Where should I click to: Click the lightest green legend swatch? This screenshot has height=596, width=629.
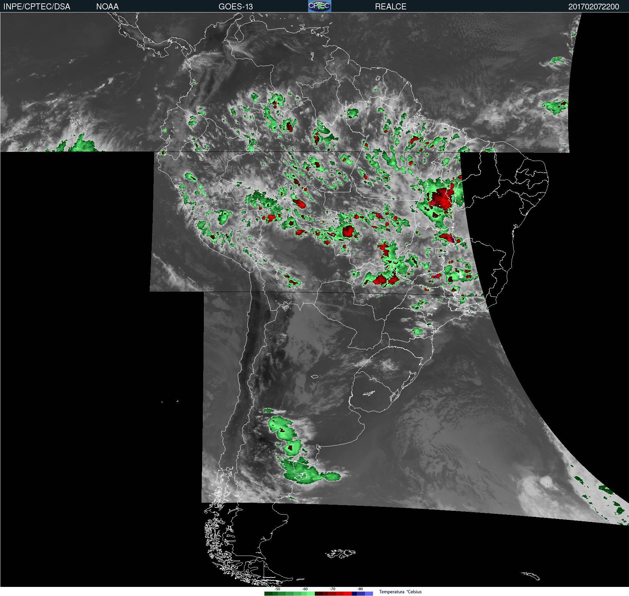(x=311, y=594)
